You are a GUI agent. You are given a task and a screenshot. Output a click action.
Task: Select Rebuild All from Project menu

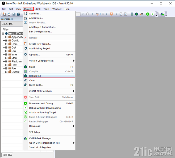pyautogui.click(x=49, y=76)
